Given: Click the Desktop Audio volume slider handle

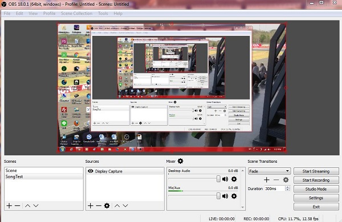Looking at the screenshot, I should [x=218, y=179].
